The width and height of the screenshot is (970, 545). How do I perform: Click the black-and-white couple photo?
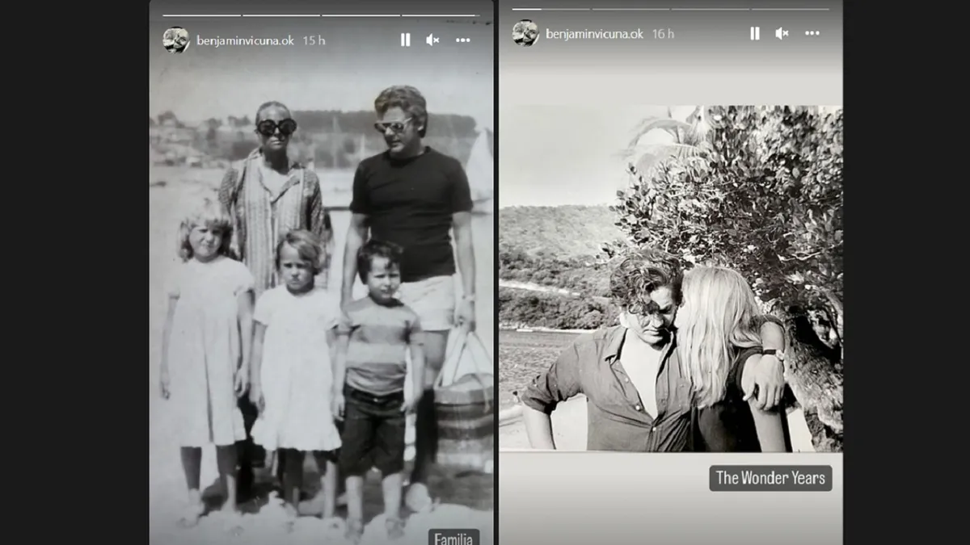point(670,279)
